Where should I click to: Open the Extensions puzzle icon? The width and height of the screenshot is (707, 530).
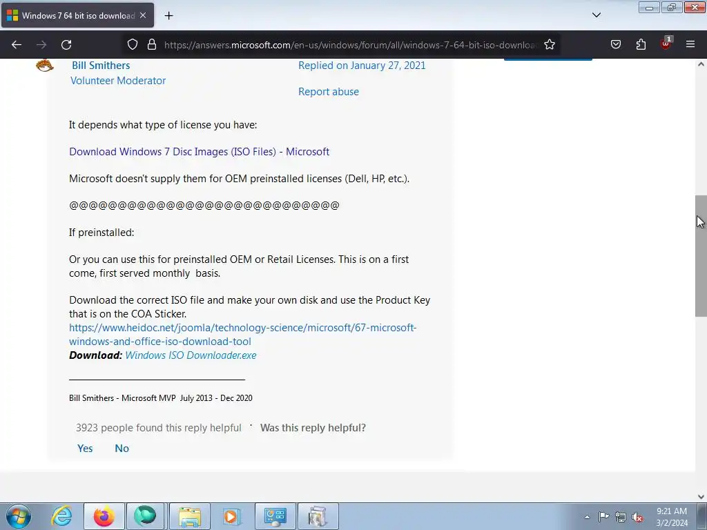click(x=641, y=45)
